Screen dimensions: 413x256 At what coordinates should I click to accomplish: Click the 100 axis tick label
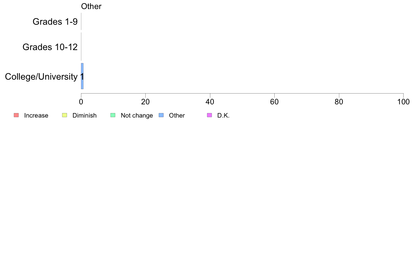point(404,102)
